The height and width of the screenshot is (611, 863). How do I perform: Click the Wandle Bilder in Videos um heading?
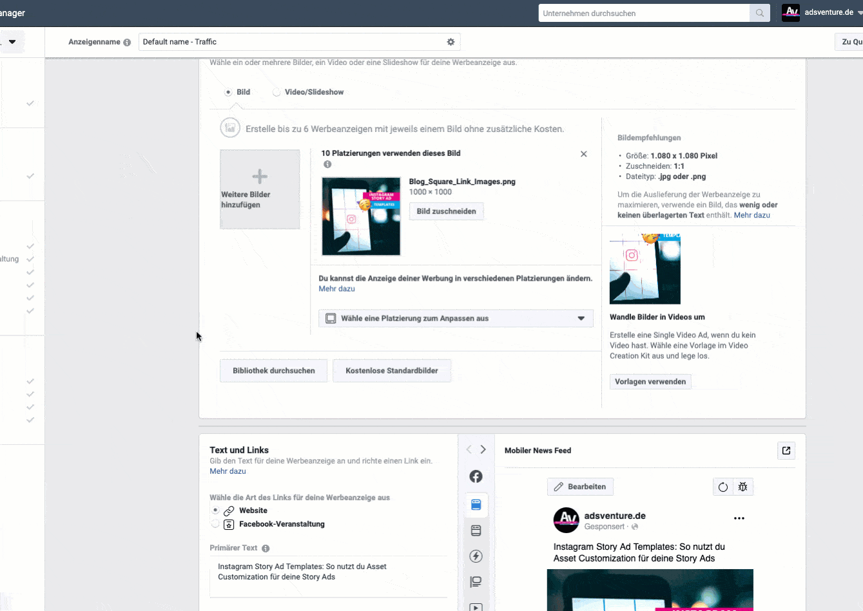tap(657, 317)
